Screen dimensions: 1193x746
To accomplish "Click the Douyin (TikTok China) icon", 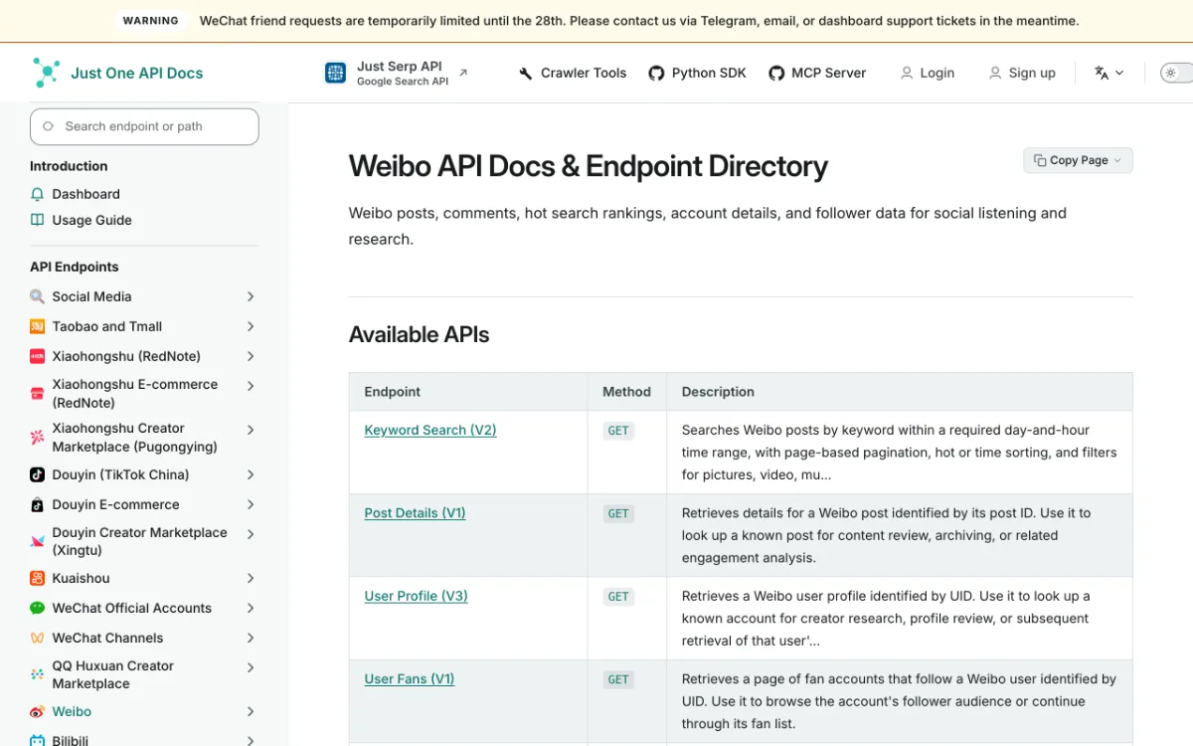I will (37, 474).
